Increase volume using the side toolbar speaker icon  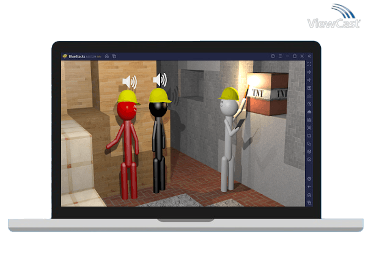tap(309, 72)
